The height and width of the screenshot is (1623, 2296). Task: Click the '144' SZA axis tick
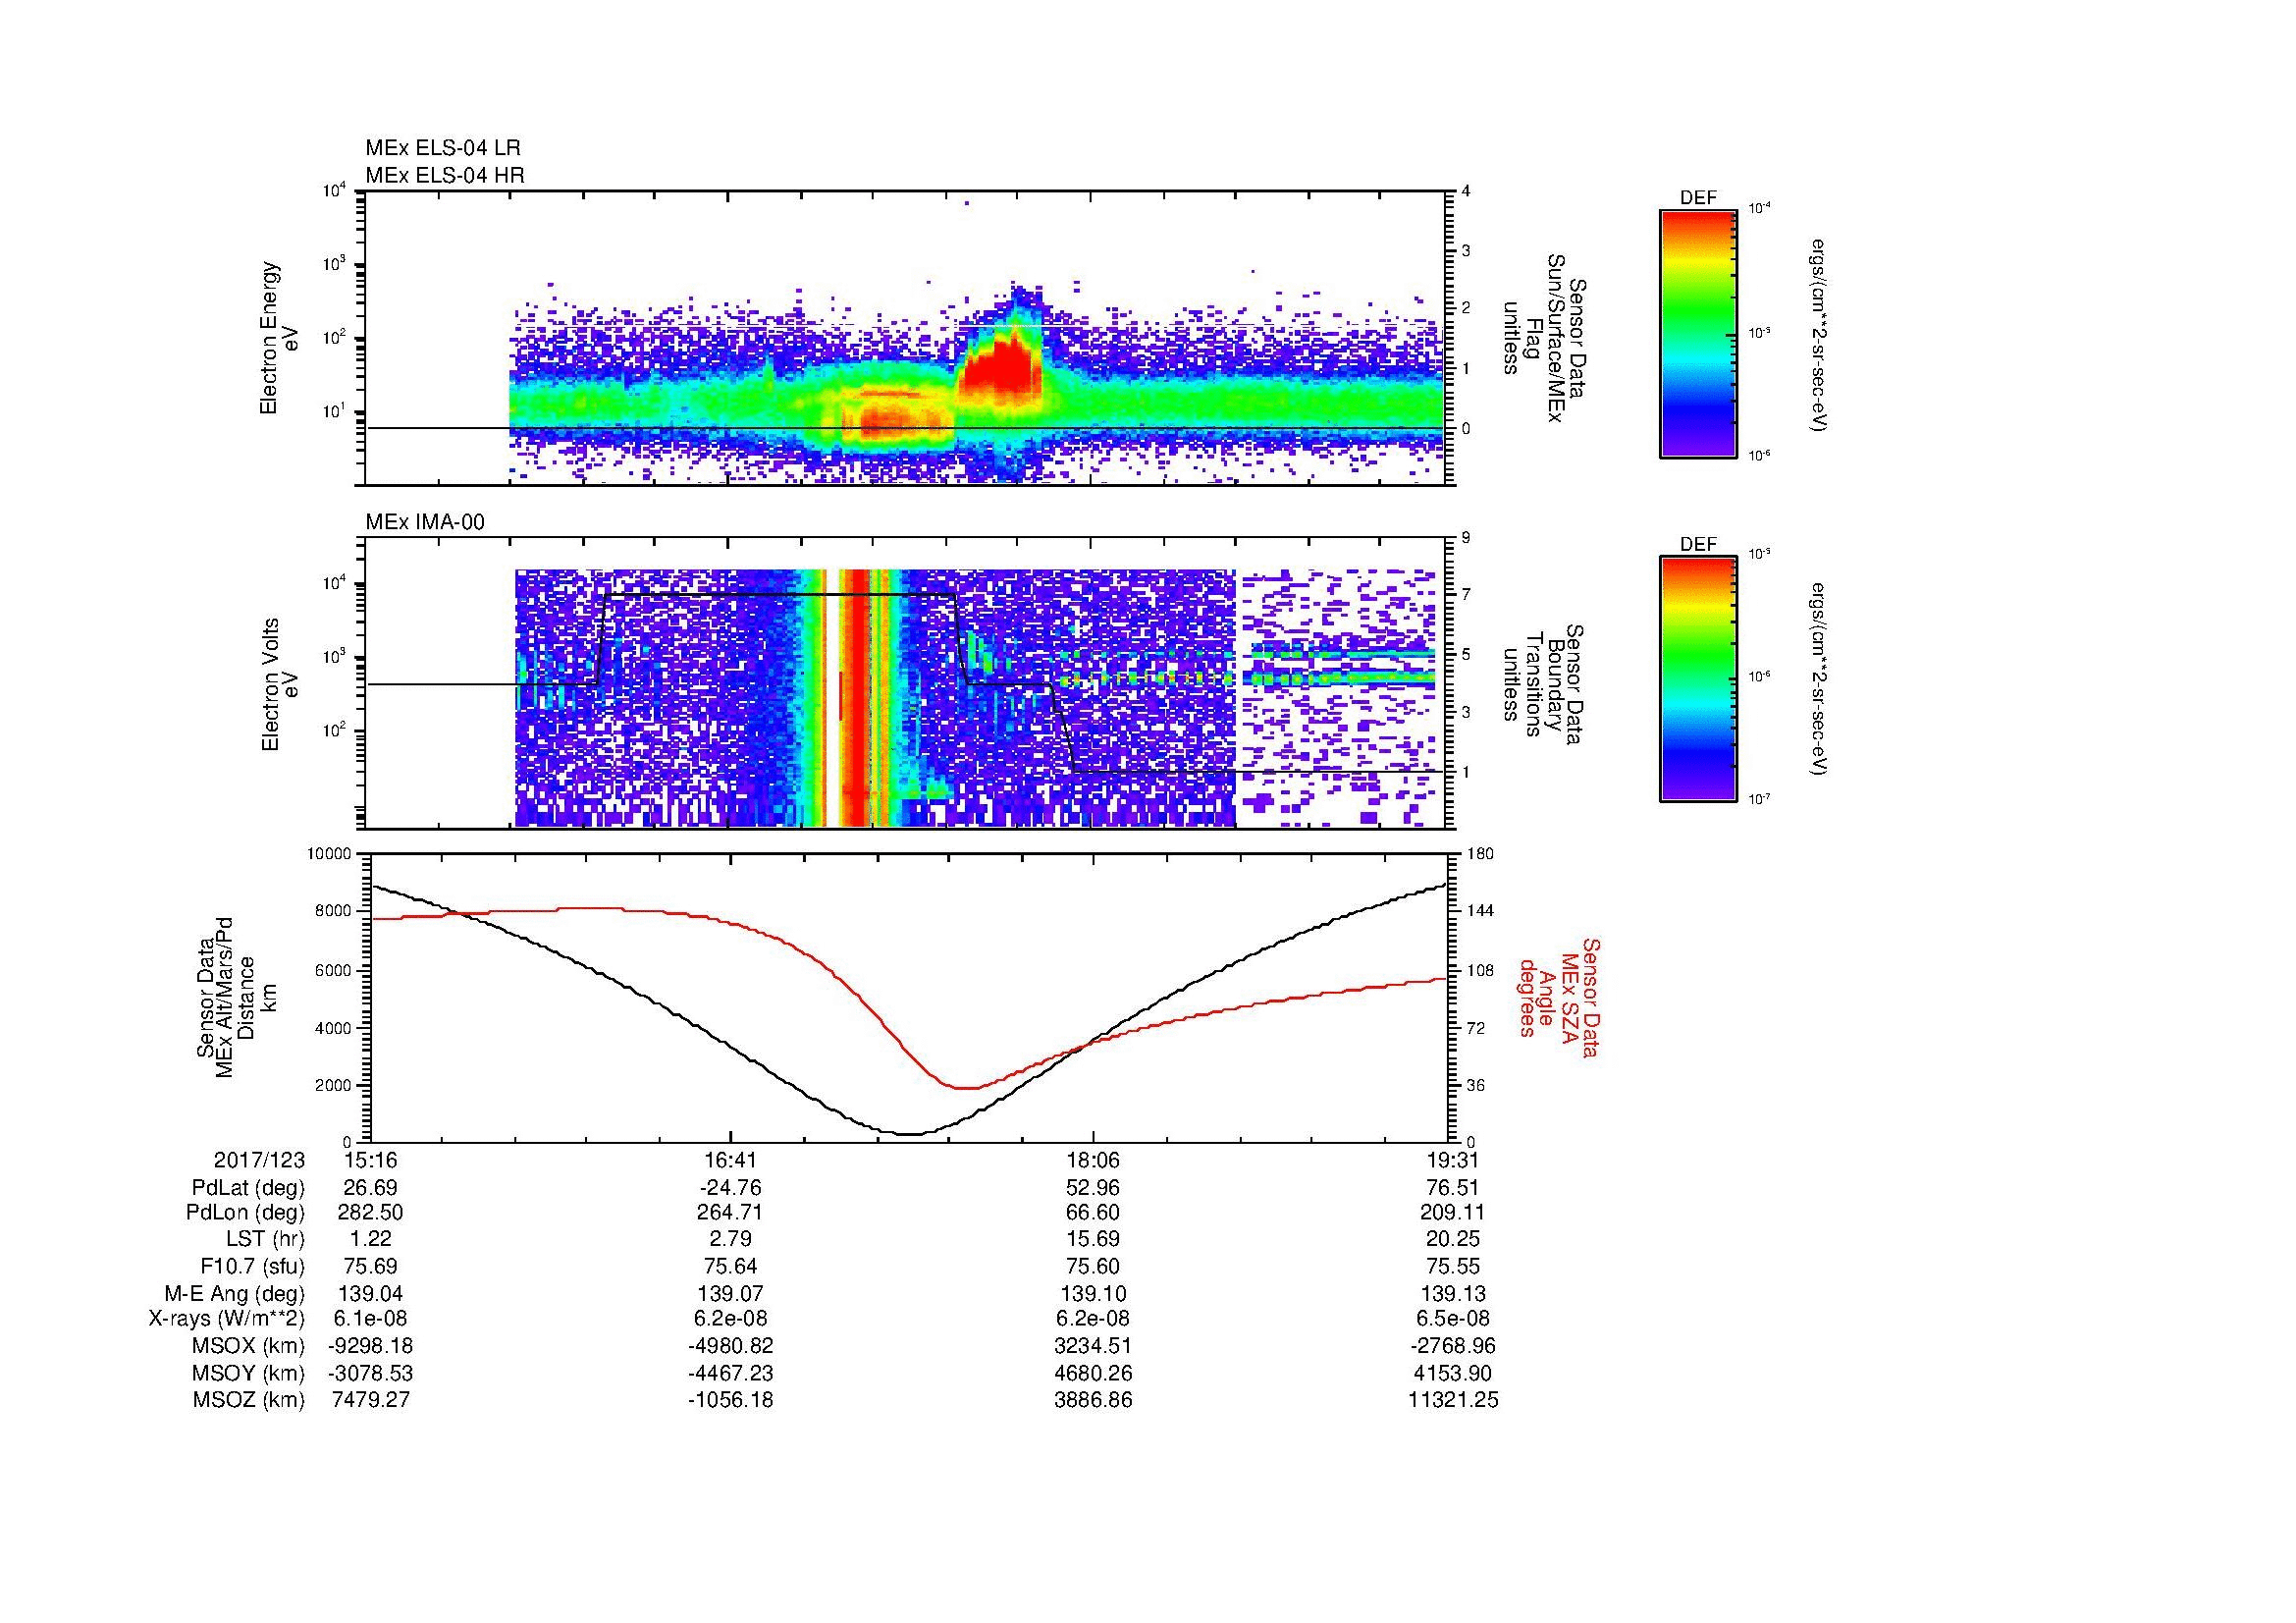(x=1479, y=911)
